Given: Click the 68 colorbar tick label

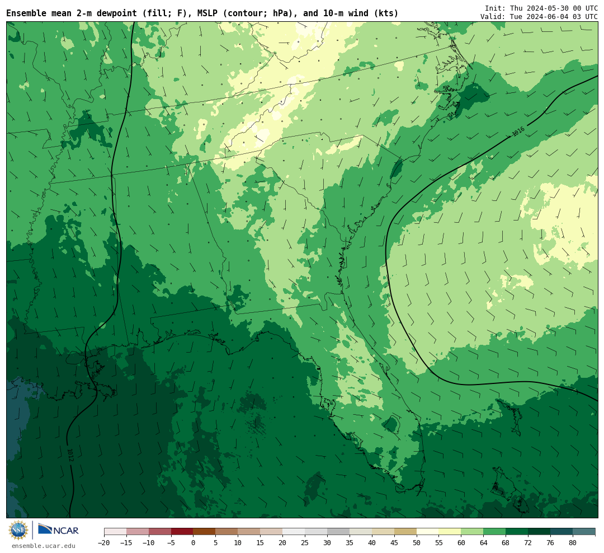Looking at the screenshot, I should (x=506, y=542).
